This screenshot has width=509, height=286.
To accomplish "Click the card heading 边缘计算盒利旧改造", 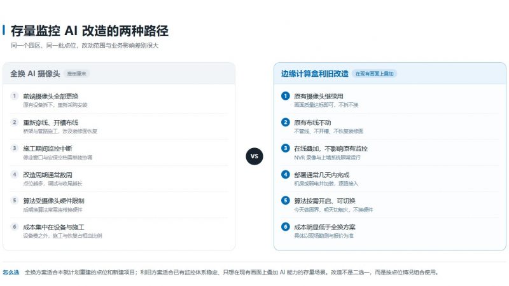I will pyautogui.click(x=315, y=74).
